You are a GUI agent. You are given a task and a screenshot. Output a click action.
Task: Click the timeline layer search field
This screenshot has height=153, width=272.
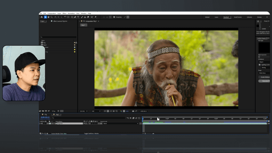(x=88, y=118)
